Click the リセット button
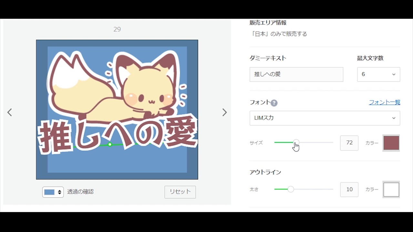This screenshot has height=232, width=413. click(180, 192)
